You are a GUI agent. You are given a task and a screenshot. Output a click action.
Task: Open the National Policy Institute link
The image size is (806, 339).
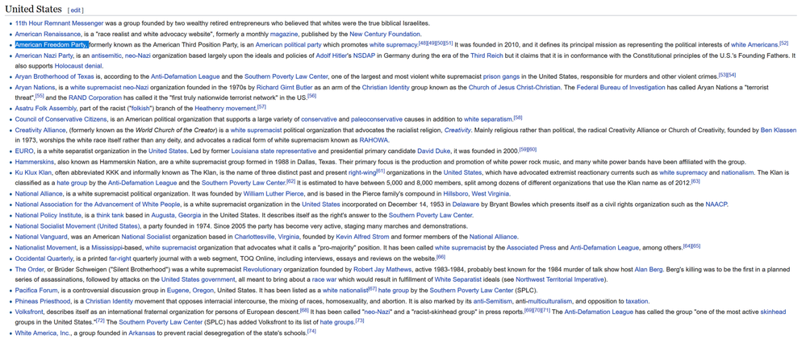click(x=48, y=215)
